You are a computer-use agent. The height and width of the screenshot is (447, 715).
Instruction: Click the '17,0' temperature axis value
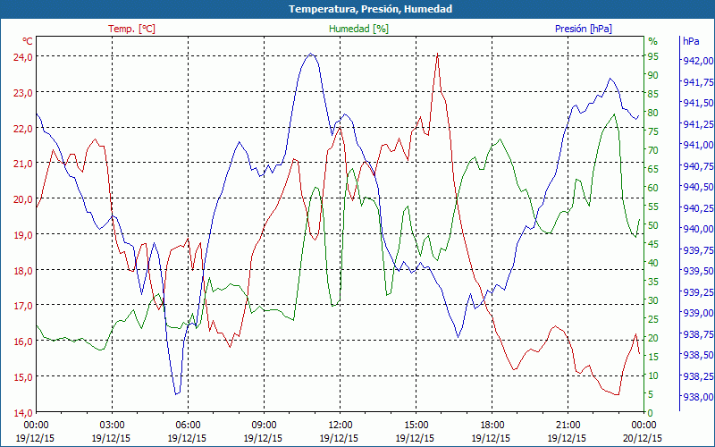23,306
